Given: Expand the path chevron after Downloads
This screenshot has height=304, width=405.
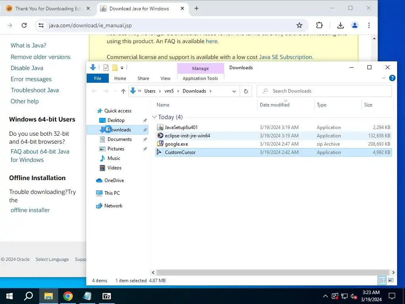Looking at the screenshot, I should pyautogui.click(x=210, y=91).
